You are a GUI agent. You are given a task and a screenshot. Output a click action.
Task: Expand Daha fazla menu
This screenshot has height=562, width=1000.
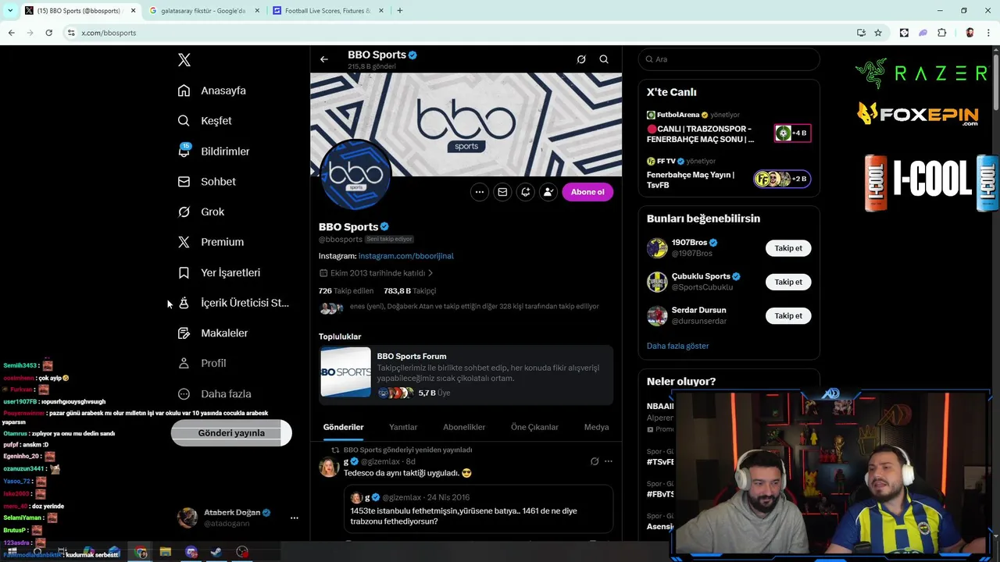click(214, 394)
